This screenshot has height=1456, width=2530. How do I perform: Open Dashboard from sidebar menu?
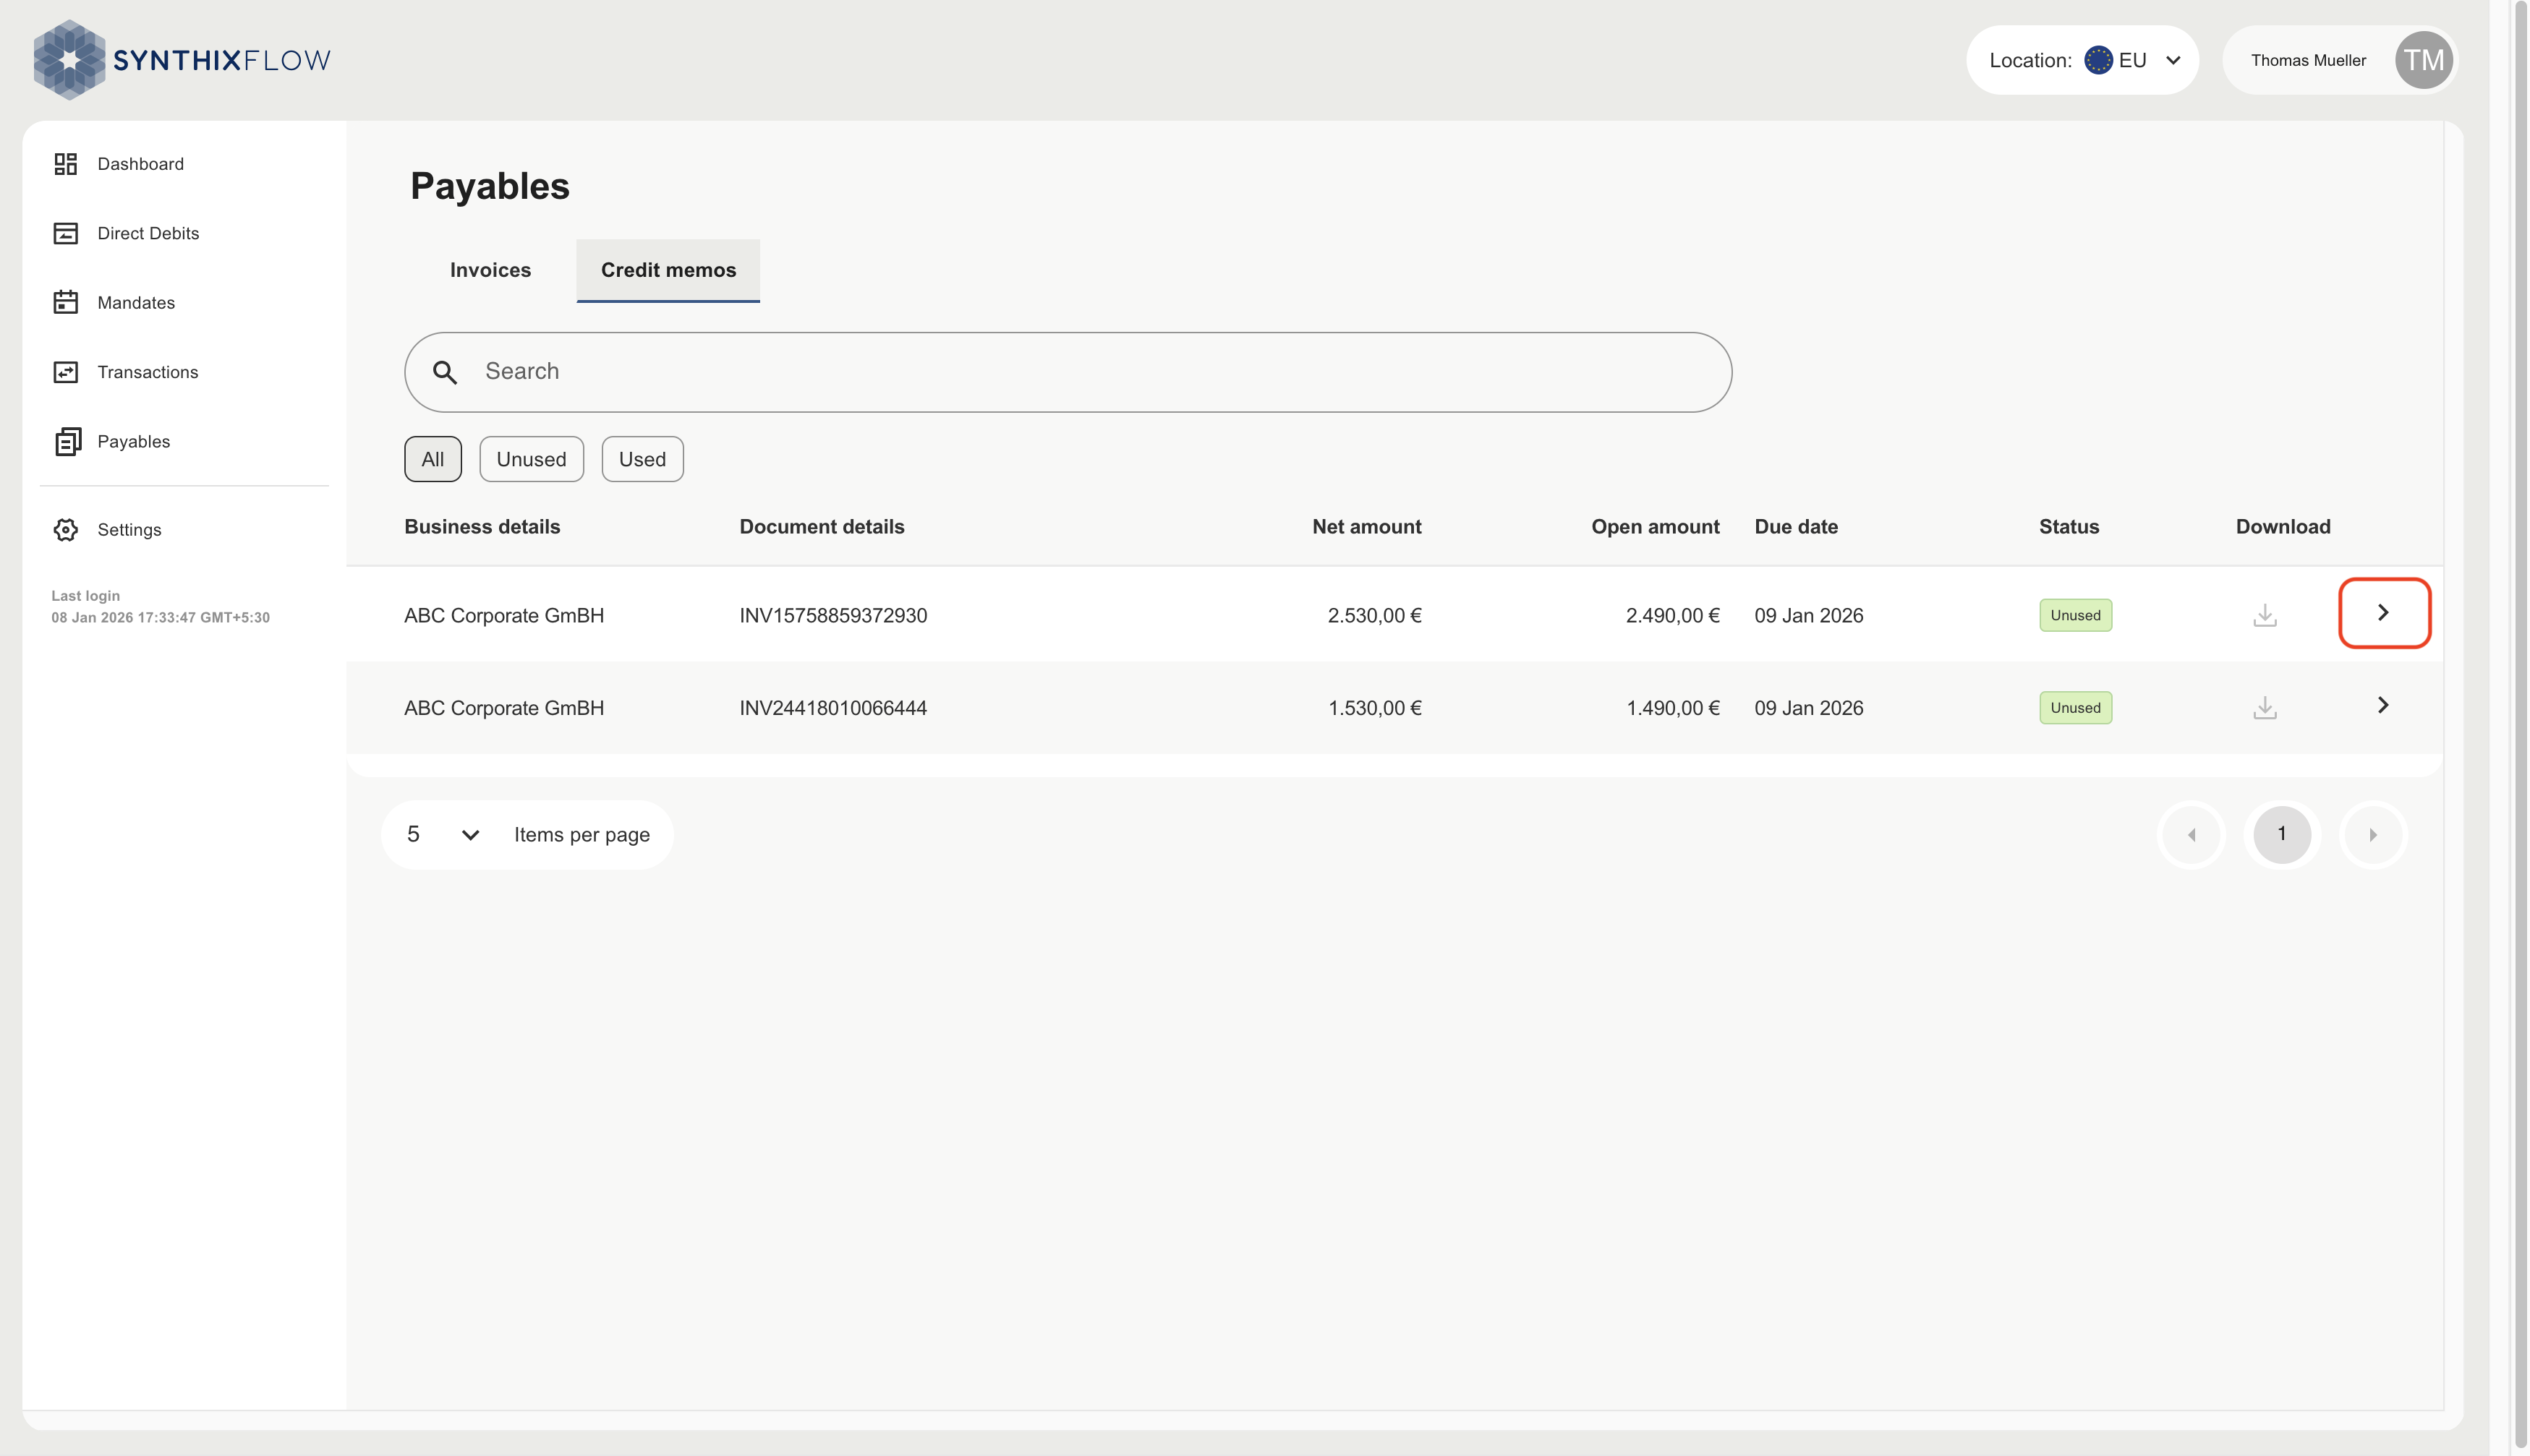click(141, 164)
